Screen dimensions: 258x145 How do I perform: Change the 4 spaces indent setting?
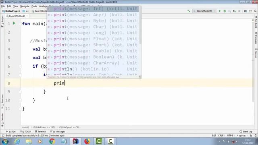click(x=242, y=136)
